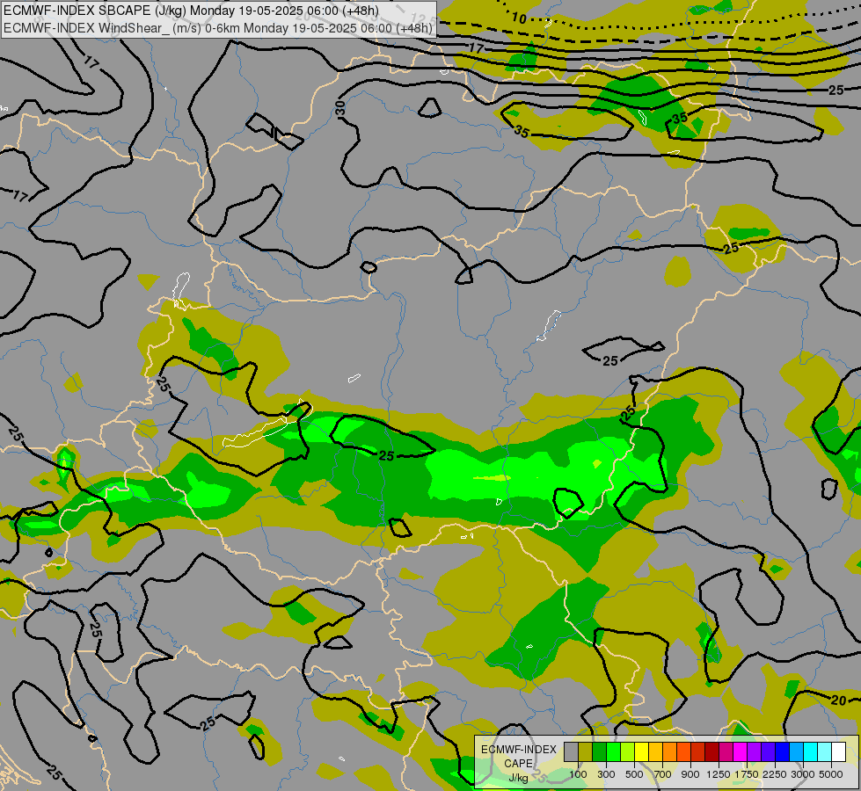861x791 pixels.
Task: Pick the pure yellow legend swatch
Action: click(x=641, y=752)
